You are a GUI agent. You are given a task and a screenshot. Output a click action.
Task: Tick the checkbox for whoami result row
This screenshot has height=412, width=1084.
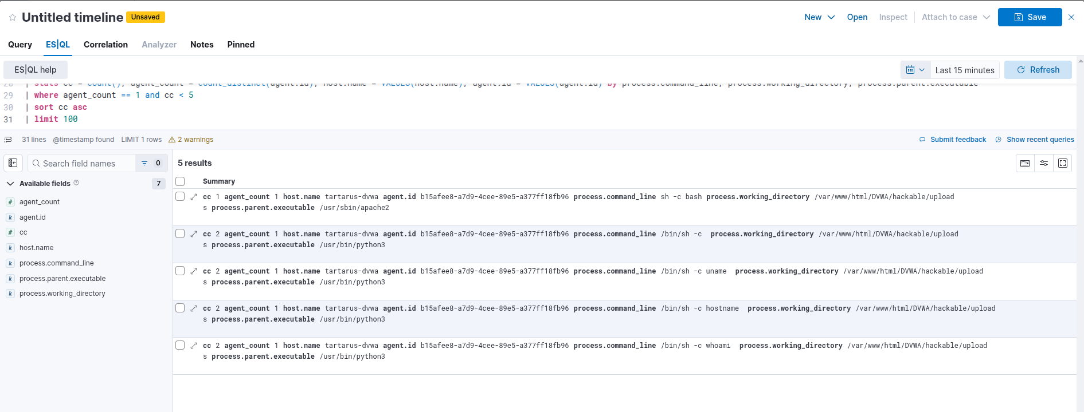pos(180,346)
